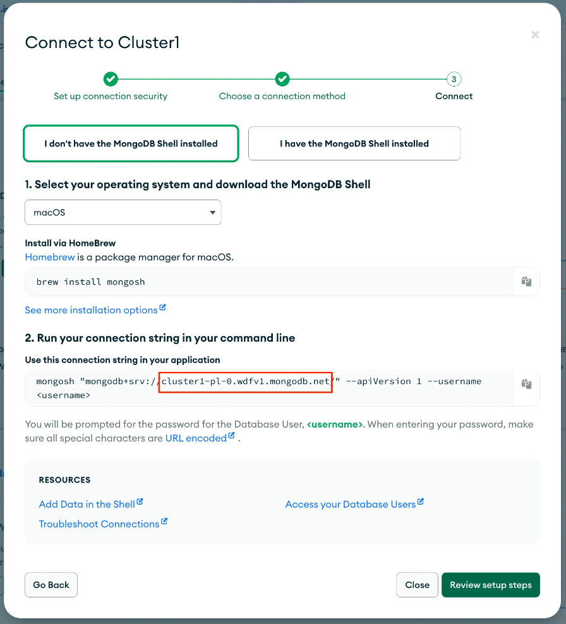The image size is (566, 624).
Task: Open the Homebrew link
Action: 50,257
